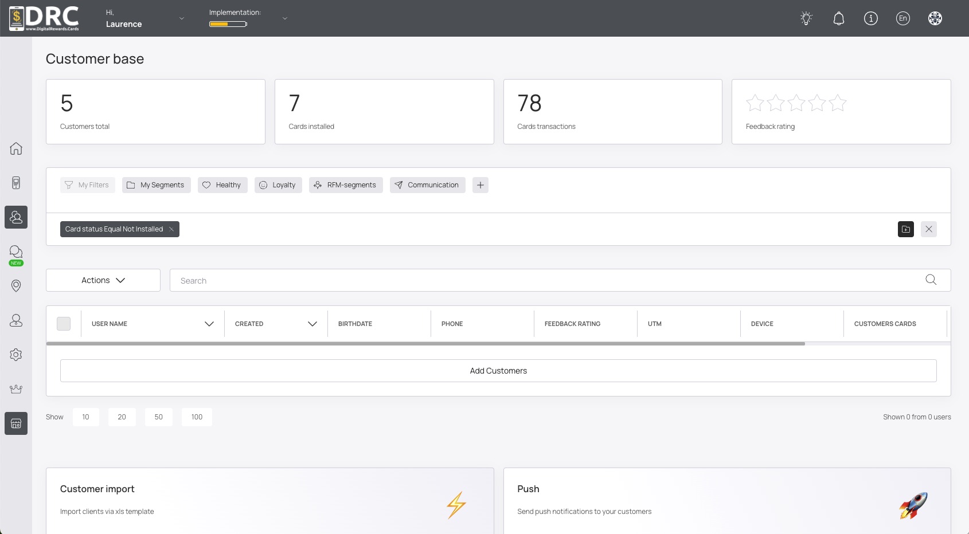Expand the Implementation progress dropdown
Screen dimensions: 969x534
pyautogui.click(x=285, y=18)
